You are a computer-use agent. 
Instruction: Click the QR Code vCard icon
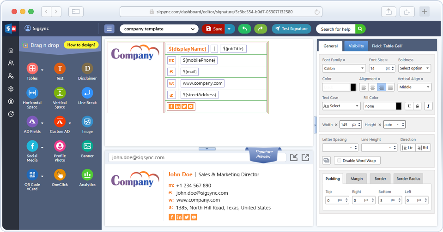[x=32, y=175]
